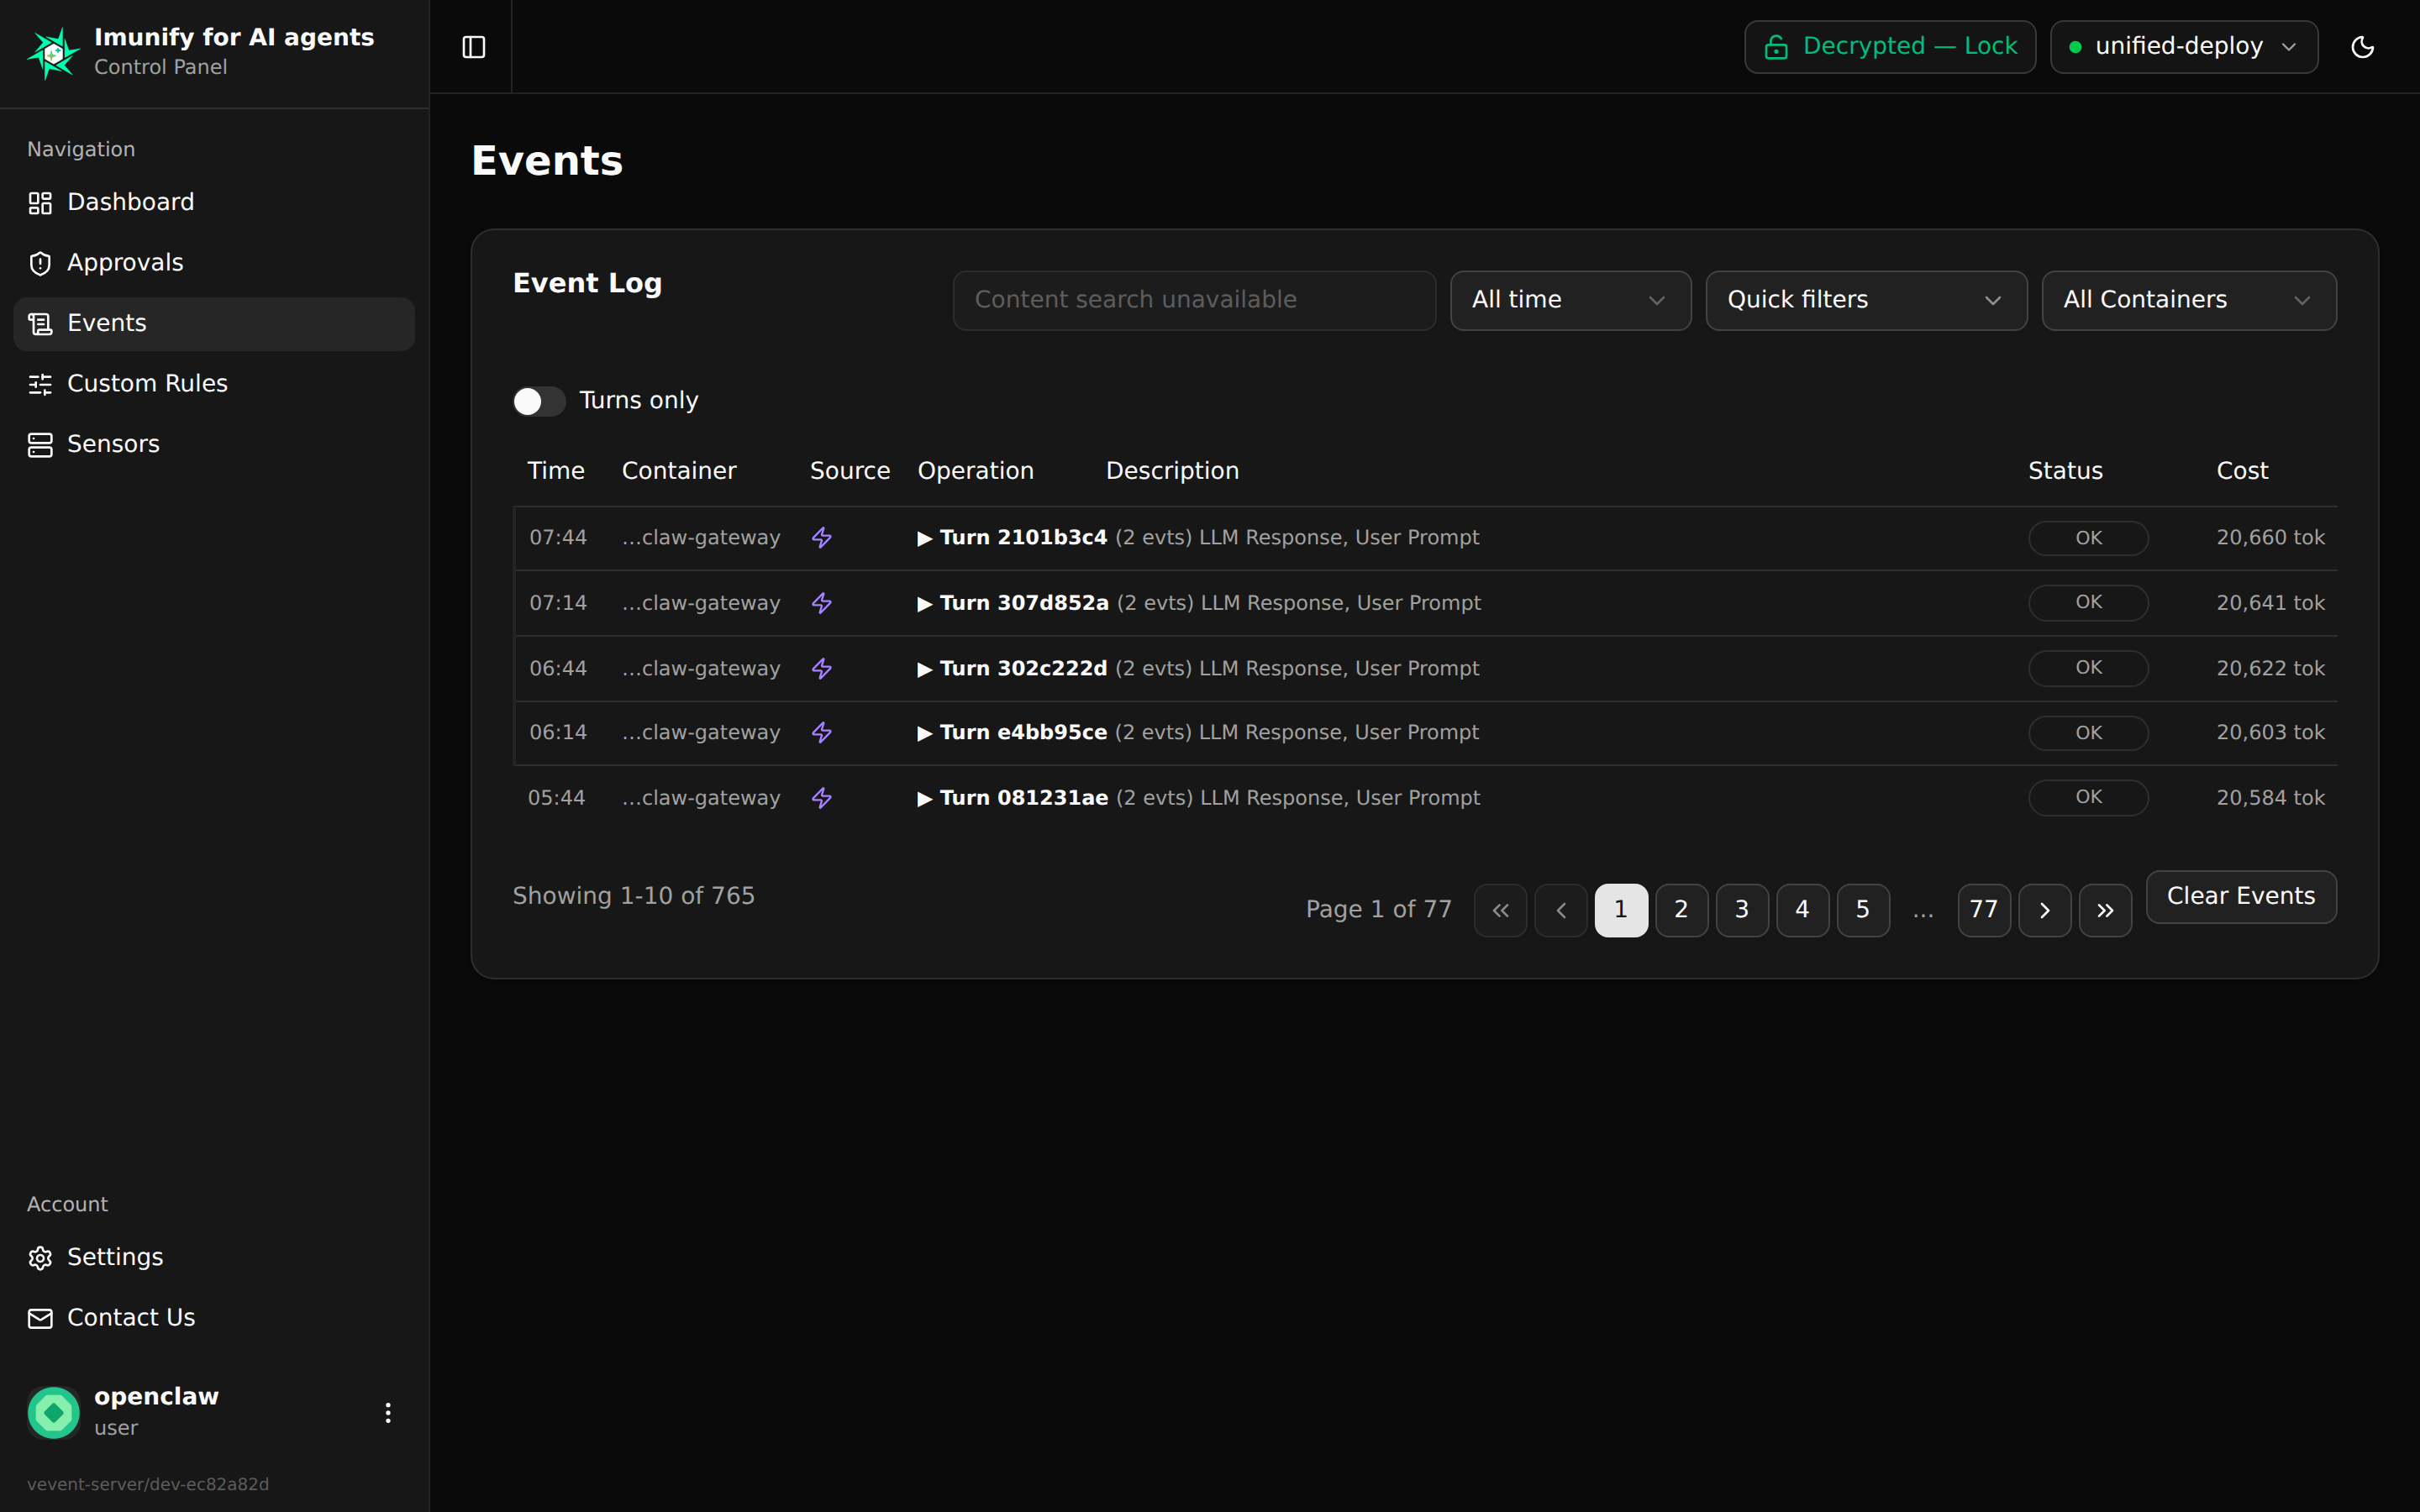Click the lightning source icon in the 06:44 row
This screenshot has width=2420, height=1512.
point(822,668)
